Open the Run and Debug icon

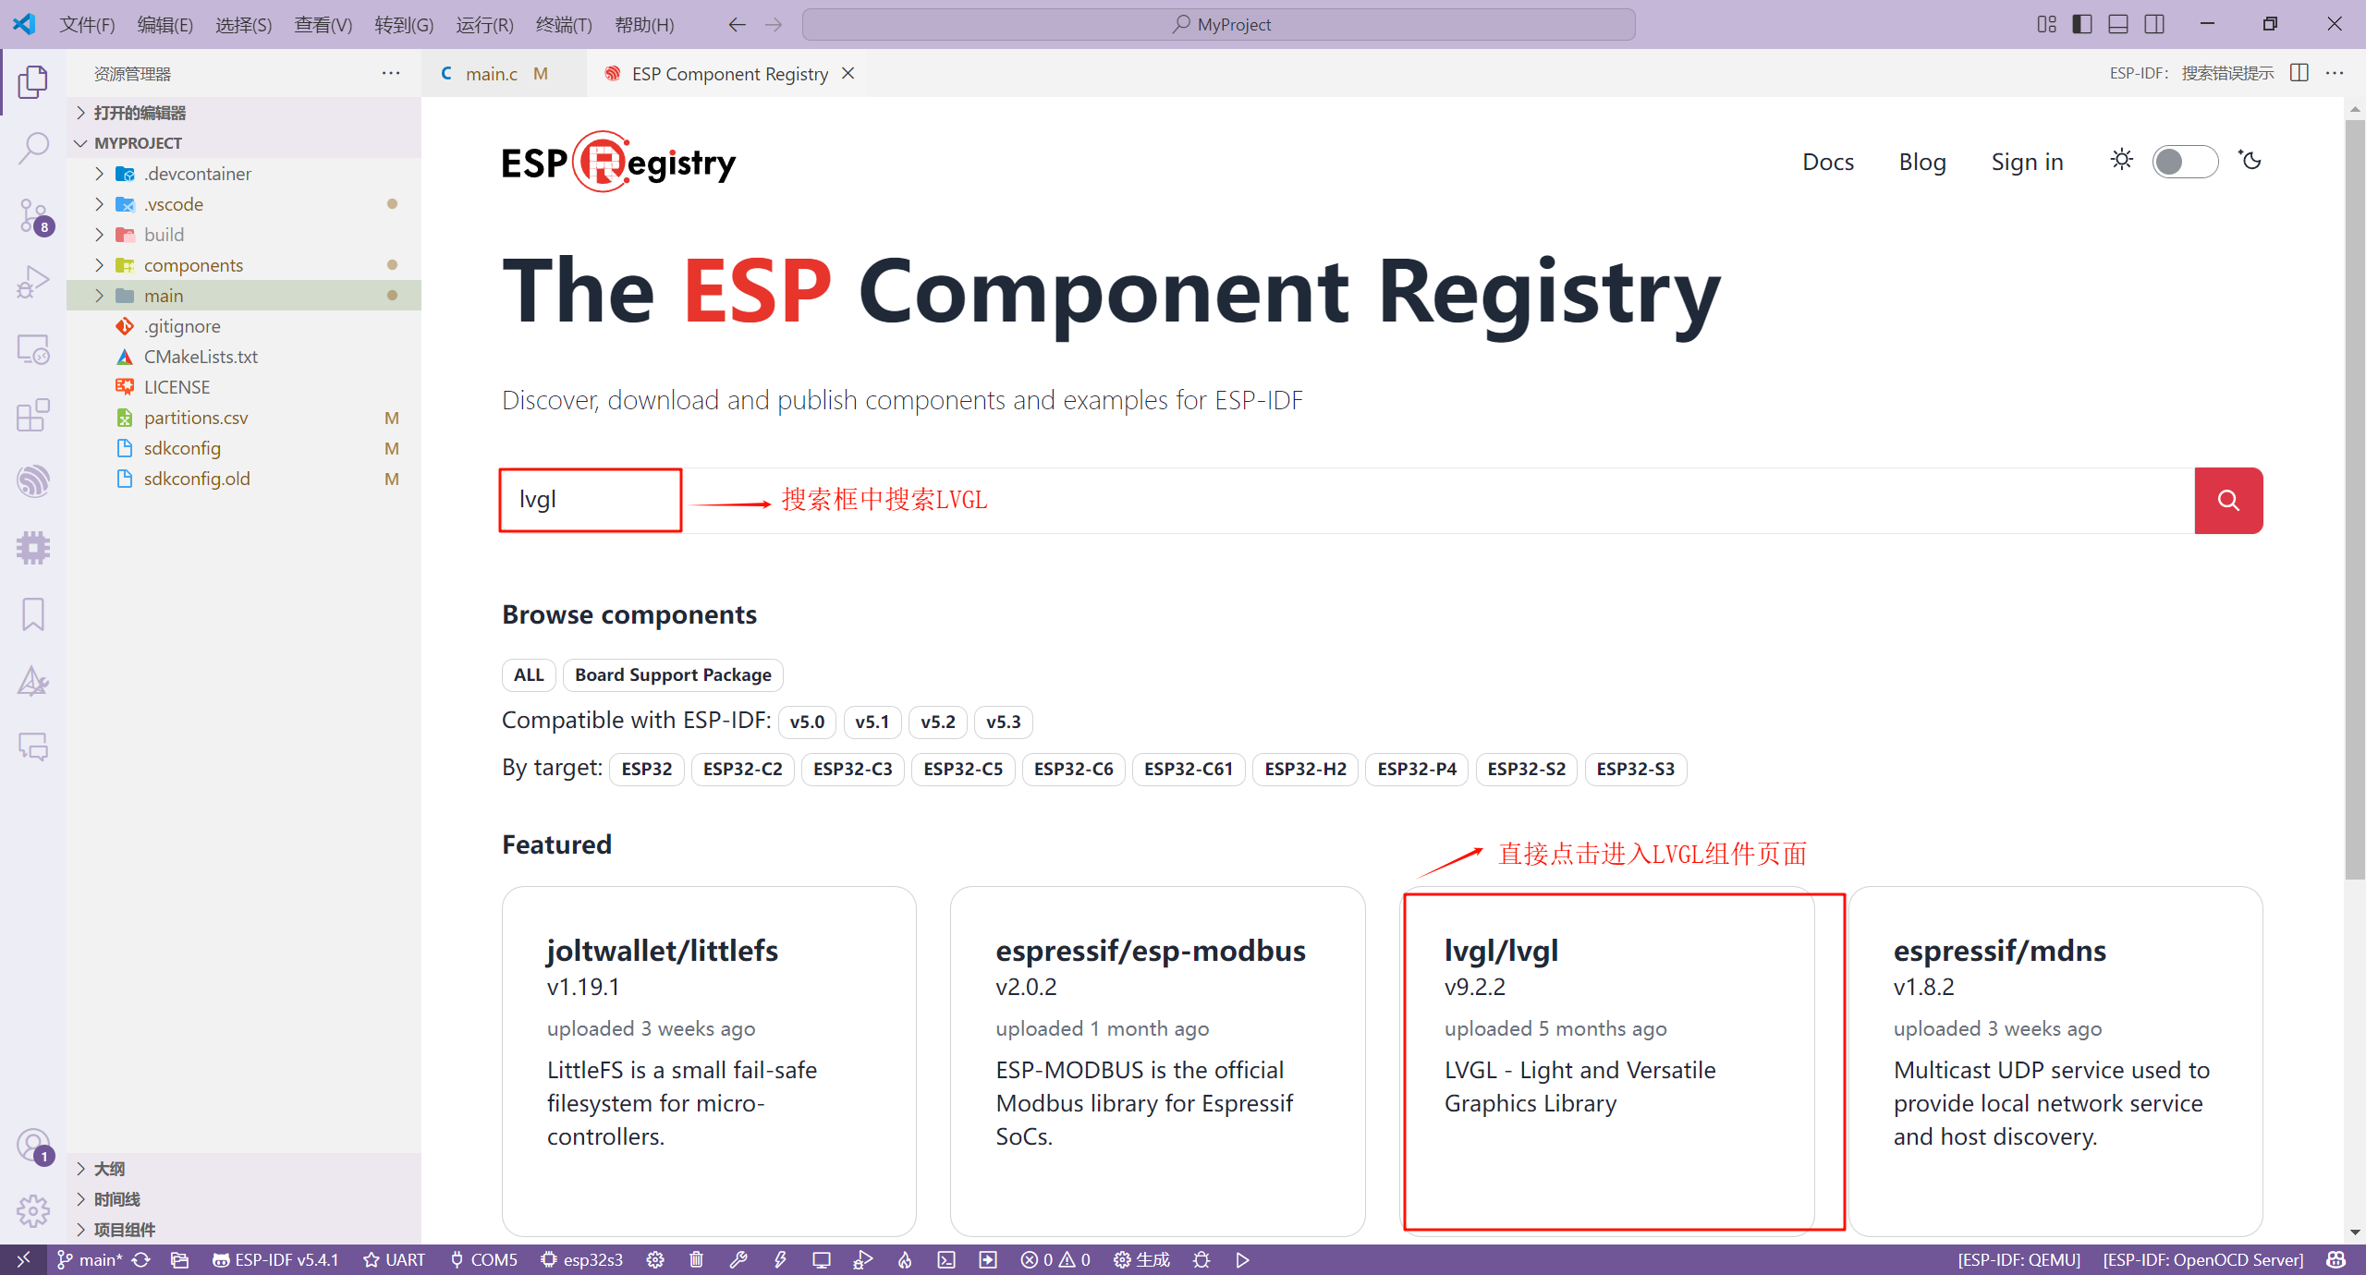point(33,282)
